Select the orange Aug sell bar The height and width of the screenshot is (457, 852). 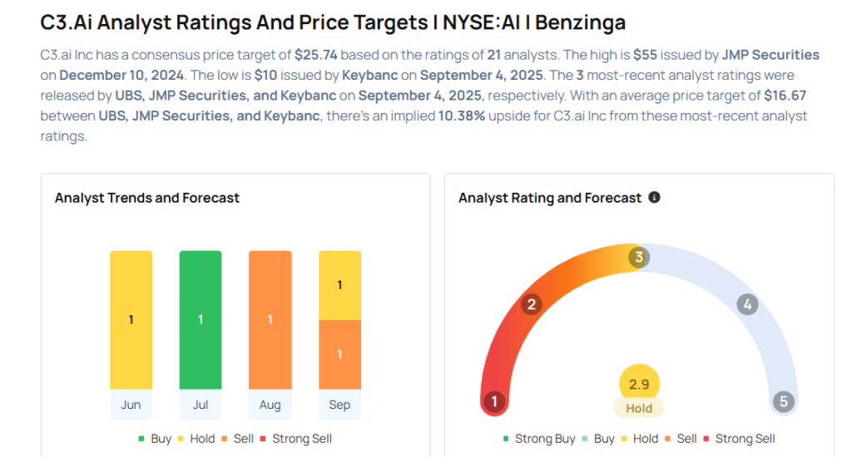270,320
